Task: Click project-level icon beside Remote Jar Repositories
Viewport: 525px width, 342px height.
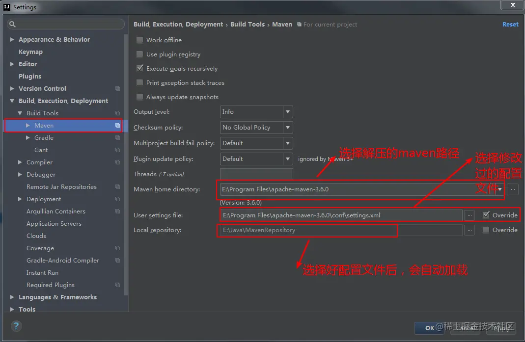Action: (x=117, y=187)
